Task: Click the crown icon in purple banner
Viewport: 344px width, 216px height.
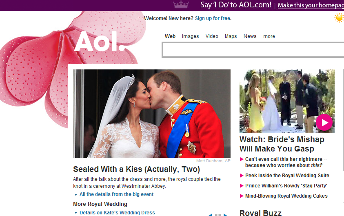Action: click(x=181, y=4)
